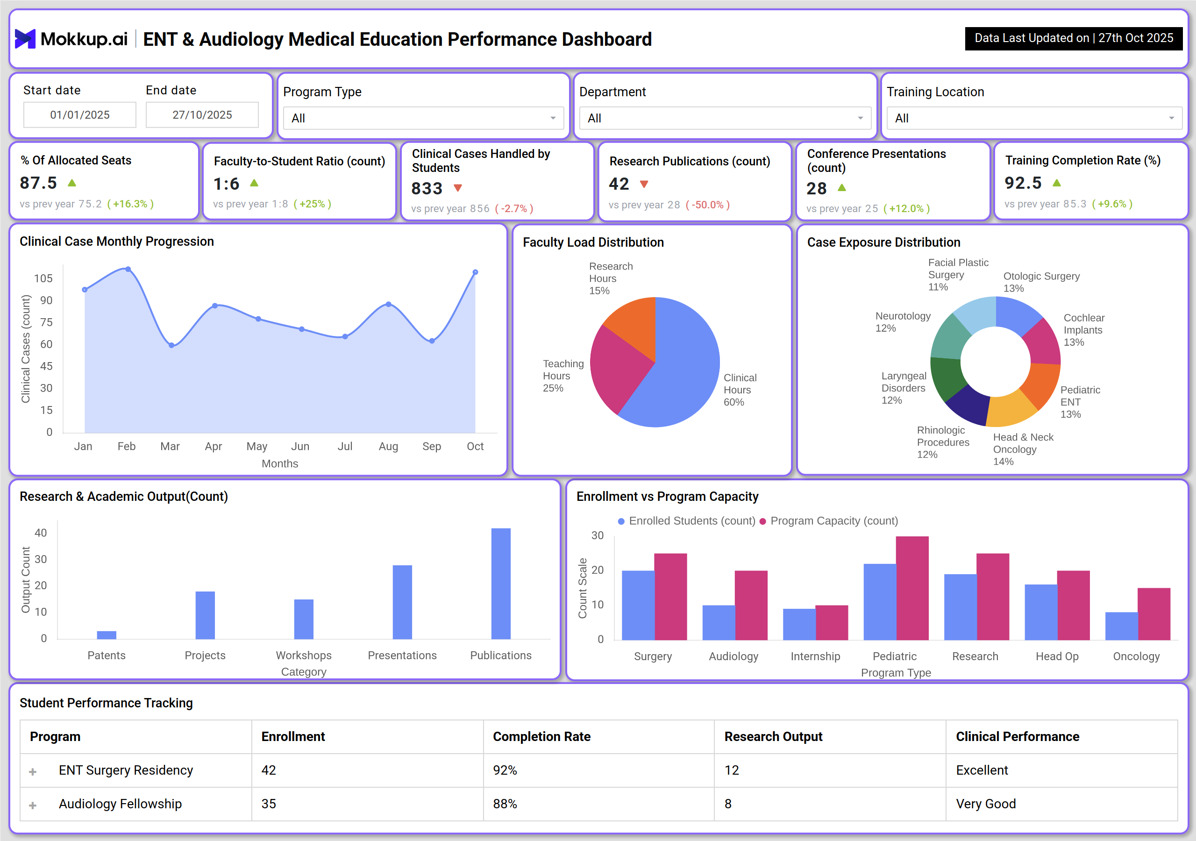The width and height of the screenshot is (1196, 841).
Task: Open the Department dropdown
Action: tap(725, 118)
